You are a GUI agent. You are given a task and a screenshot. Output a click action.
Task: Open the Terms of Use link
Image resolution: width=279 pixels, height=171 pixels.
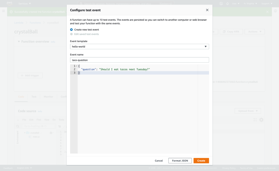pyautogui.click(x=246, y=168)
